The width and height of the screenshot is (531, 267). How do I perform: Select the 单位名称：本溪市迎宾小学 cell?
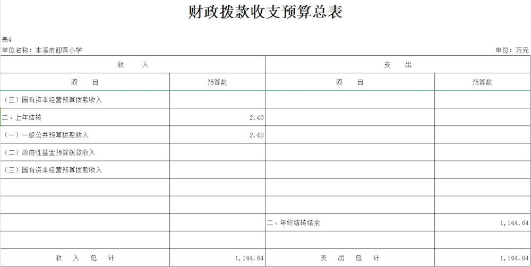tap(42, 50)
